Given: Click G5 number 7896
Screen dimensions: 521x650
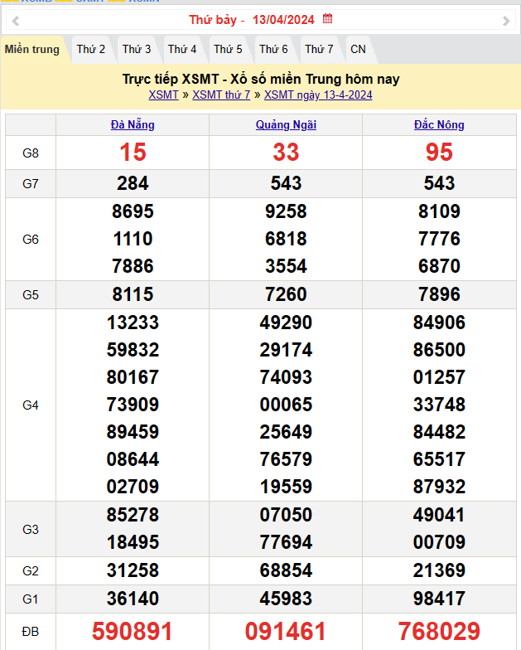Looking at the screenshot, I should point(439,294).
